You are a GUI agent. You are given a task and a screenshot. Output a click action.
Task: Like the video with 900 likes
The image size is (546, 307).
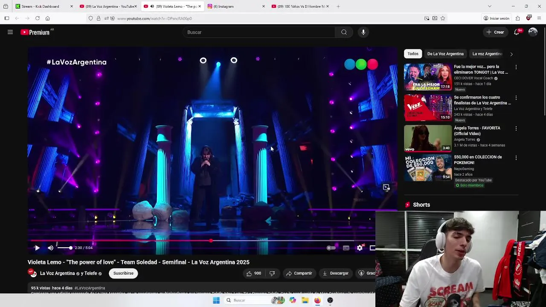(253, 273)
